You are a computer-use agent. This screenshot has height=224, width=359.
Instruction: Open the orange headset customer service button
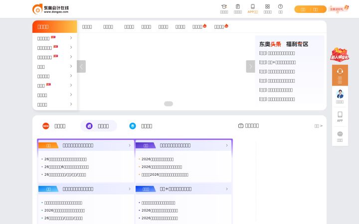(x=340, y=76)
